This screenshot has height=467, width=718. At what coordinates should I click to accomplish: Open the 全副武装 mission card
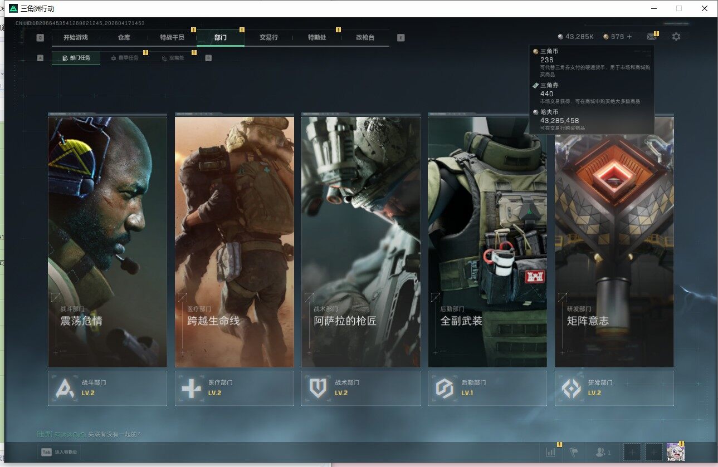pos(487,240)
